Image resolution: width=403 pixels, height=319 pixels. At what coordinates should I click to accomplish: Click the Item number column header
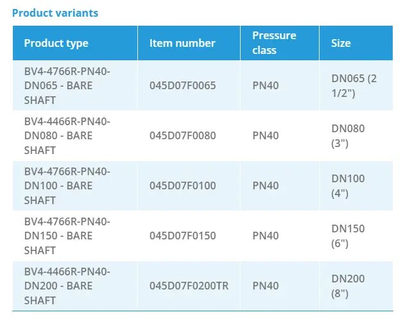pos(182,43)
